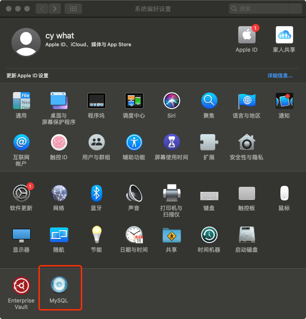This screenshot has width=306, height=319.
Task: Open 扩展 Extensions preferences
Action: point(209,142)
